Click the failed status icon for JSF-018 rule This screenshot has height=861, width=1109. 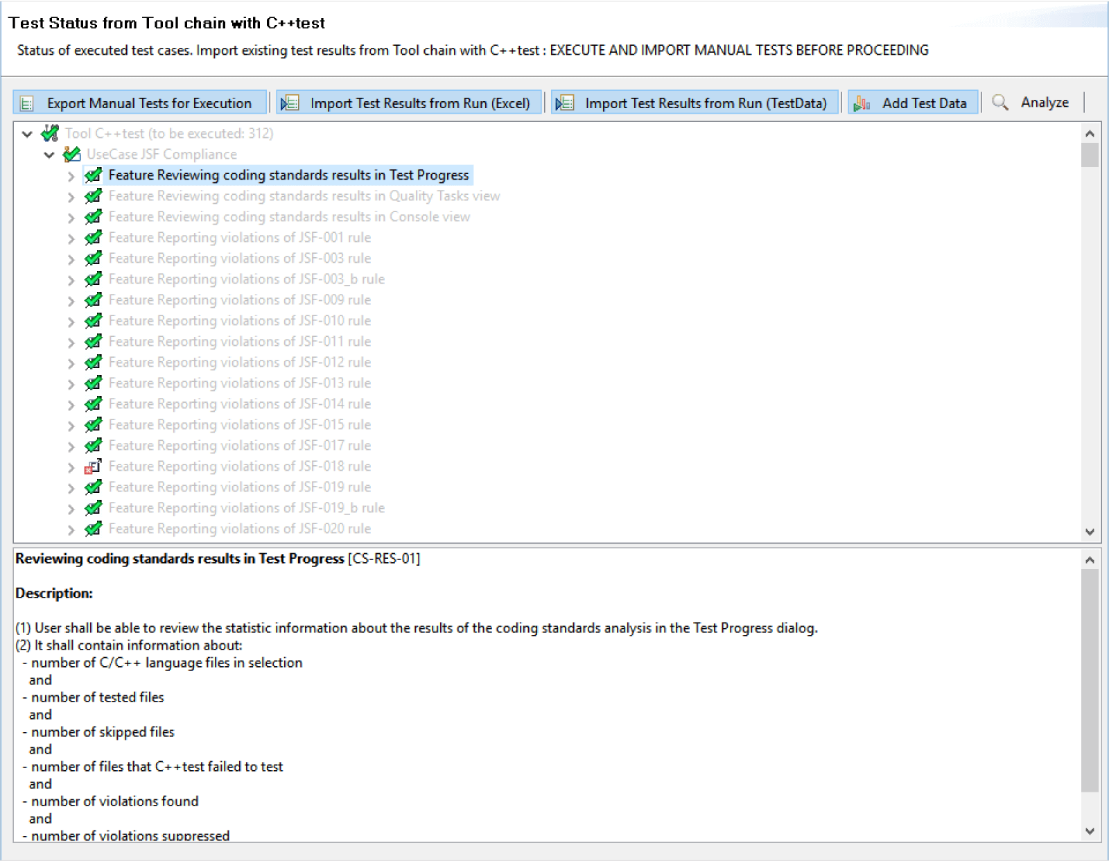93,467
